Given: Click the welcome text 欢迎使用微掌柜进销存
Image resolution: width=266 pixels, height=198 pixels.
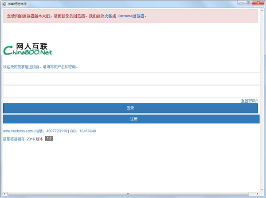Looking at the screenshot, I should [21, 67].
